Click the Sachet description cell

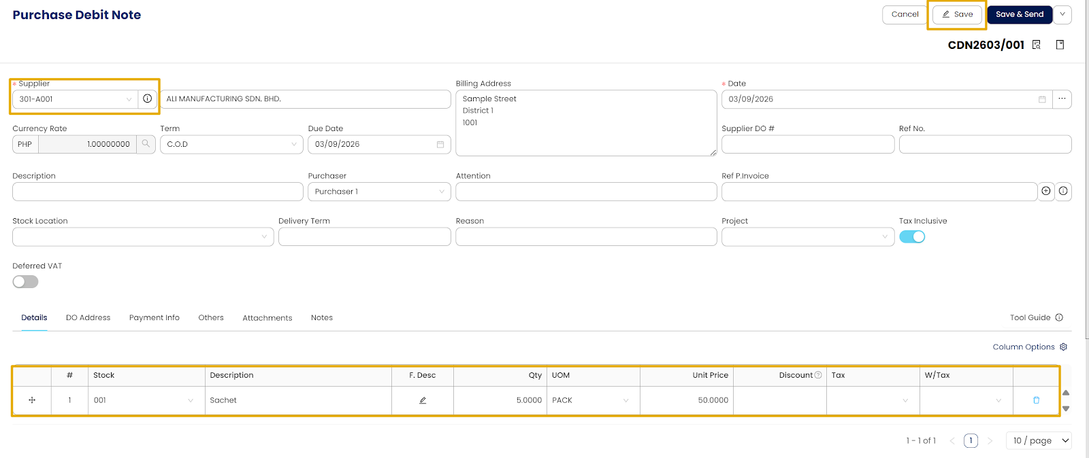[x=298, y=400]
